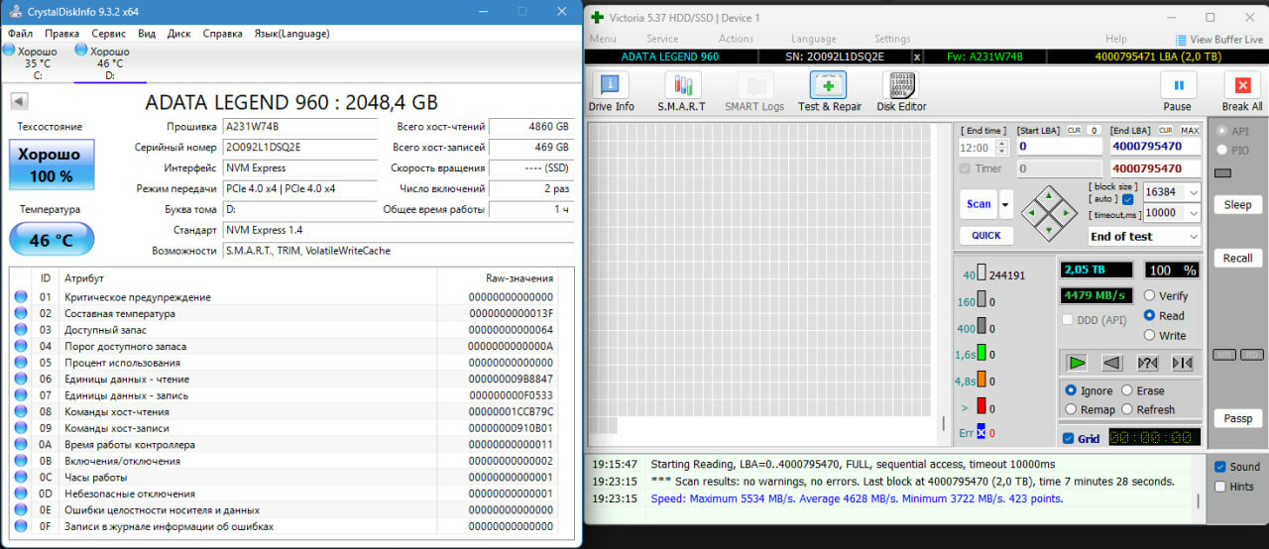
Task: Select the Test & Repair tool icon
Action: click(x=828, y=85)
